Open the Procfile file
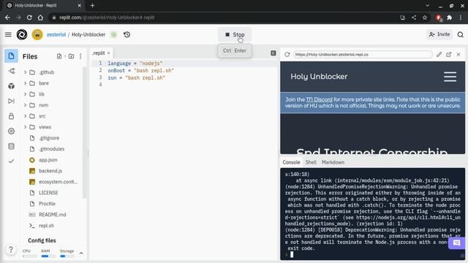The width and height of the screenshot is (468, 263). (47, 204)
